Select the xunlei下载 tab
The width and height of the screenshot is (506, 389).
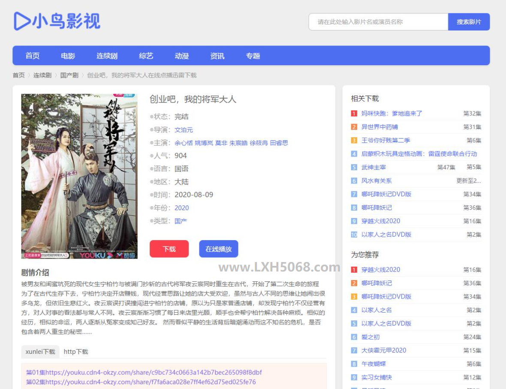click(39, 351)
